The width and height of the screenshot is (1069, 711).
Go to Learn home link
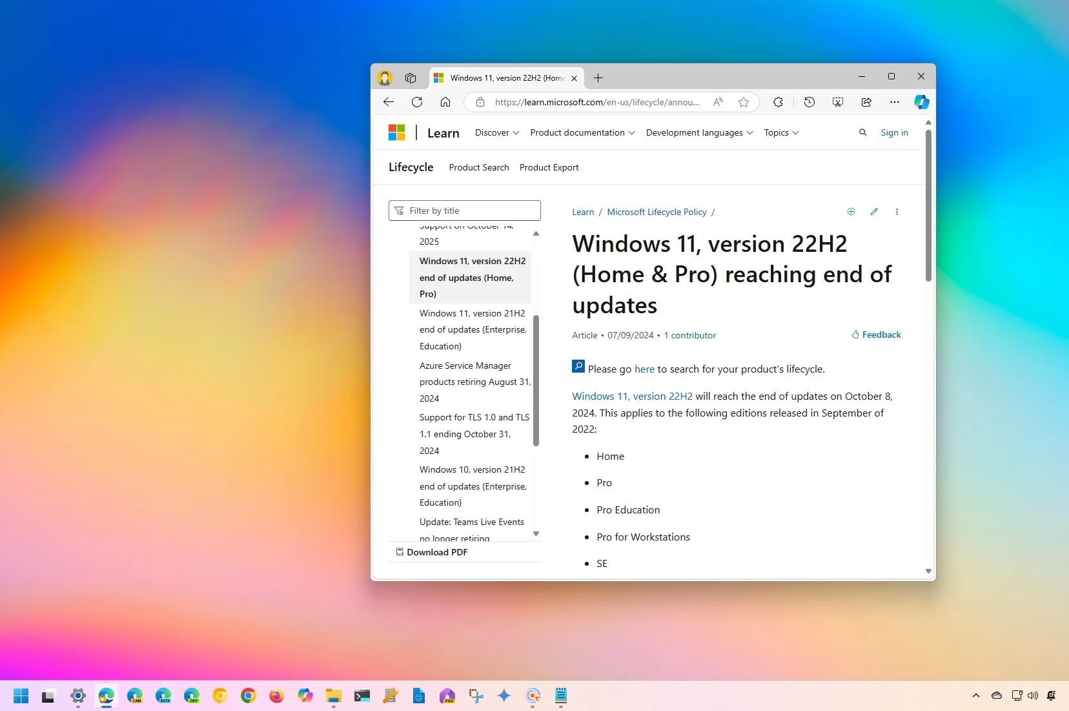443,133
